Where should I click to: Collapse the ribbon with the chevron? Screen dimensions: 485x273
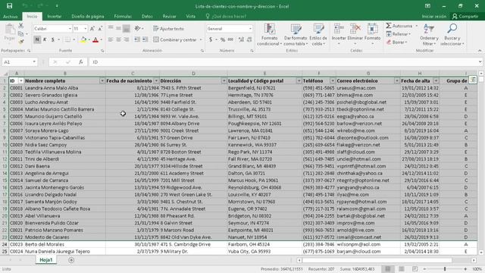click(x=480, y=51)
